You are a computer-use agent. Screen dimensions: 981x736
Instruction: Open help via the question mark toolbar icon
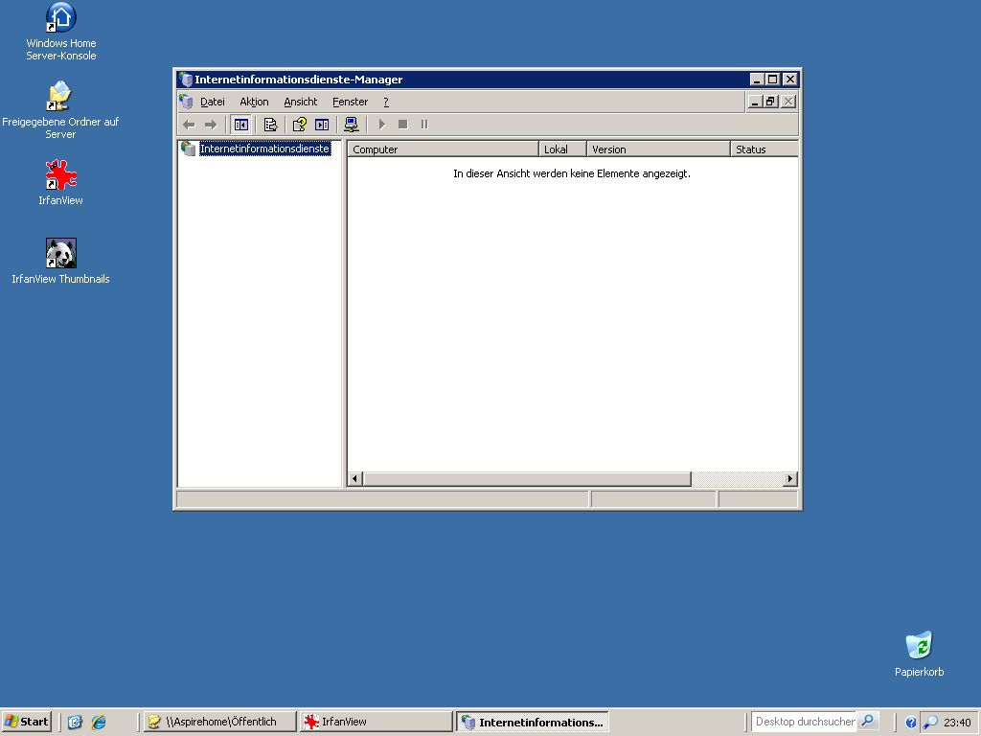click(298, 124)
